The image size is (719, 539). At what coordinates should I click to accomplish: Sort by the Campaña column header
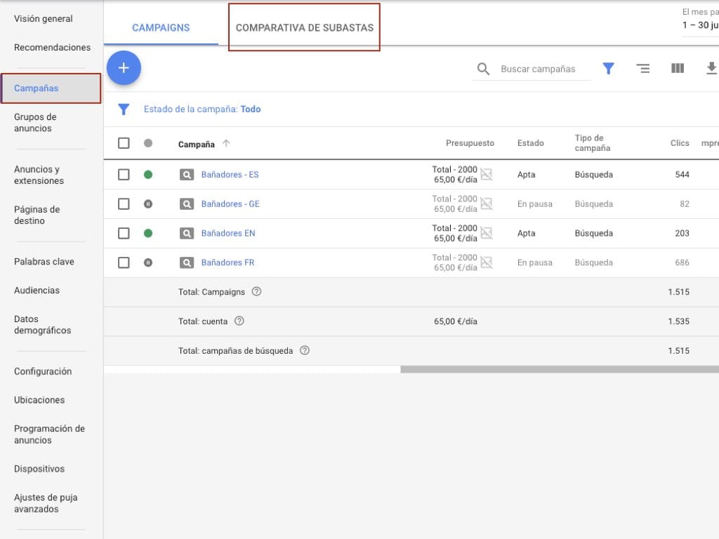coord(197,144)
